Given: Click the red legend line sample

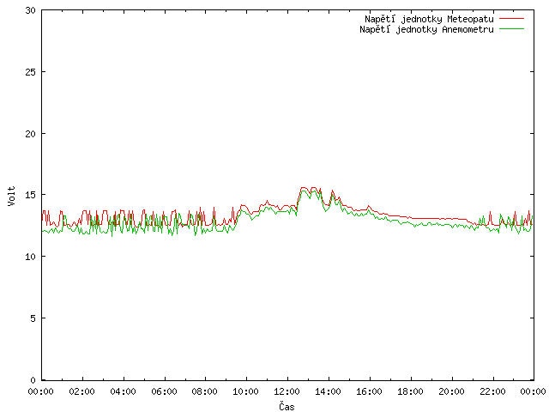Looking at the screenshot, I should click(511, 19).
